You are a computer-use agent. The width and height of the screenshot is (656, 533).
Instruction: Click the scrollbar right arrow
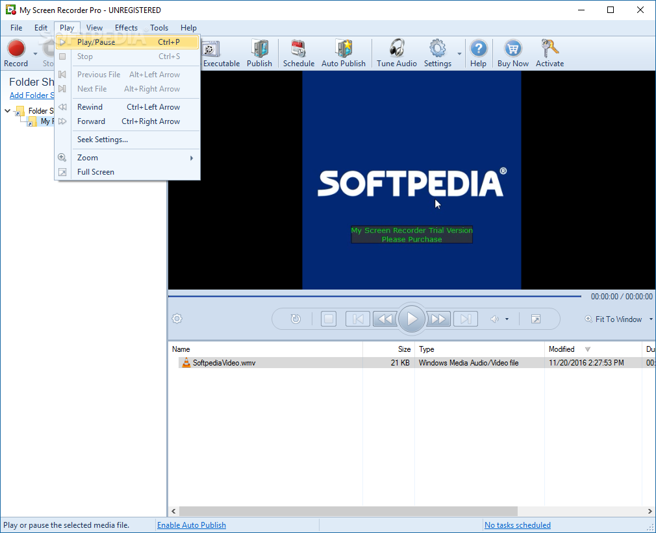point(650,512)
